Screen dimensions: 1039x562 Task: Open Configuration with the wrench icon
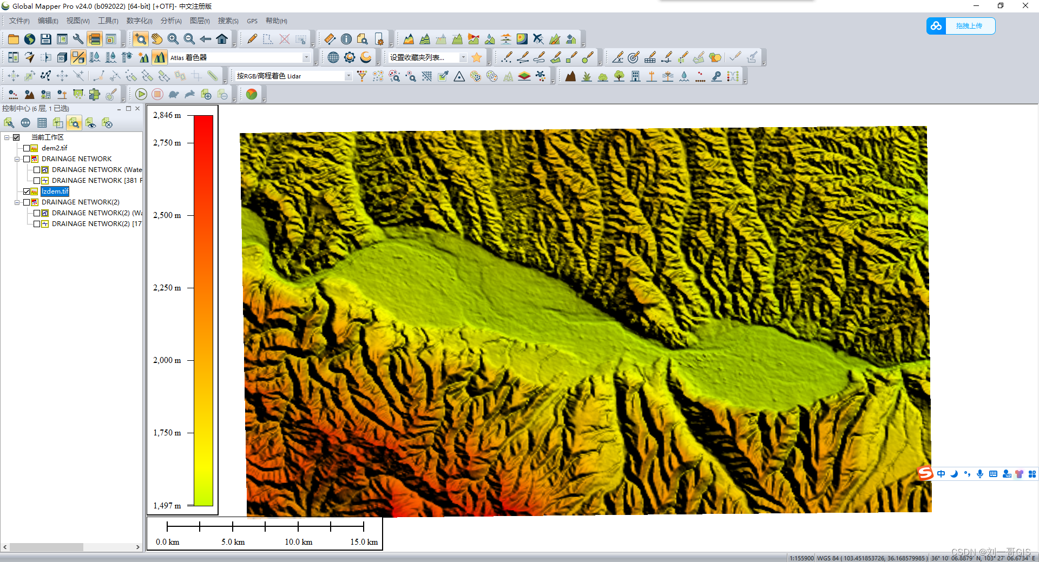tap(78, 39)
